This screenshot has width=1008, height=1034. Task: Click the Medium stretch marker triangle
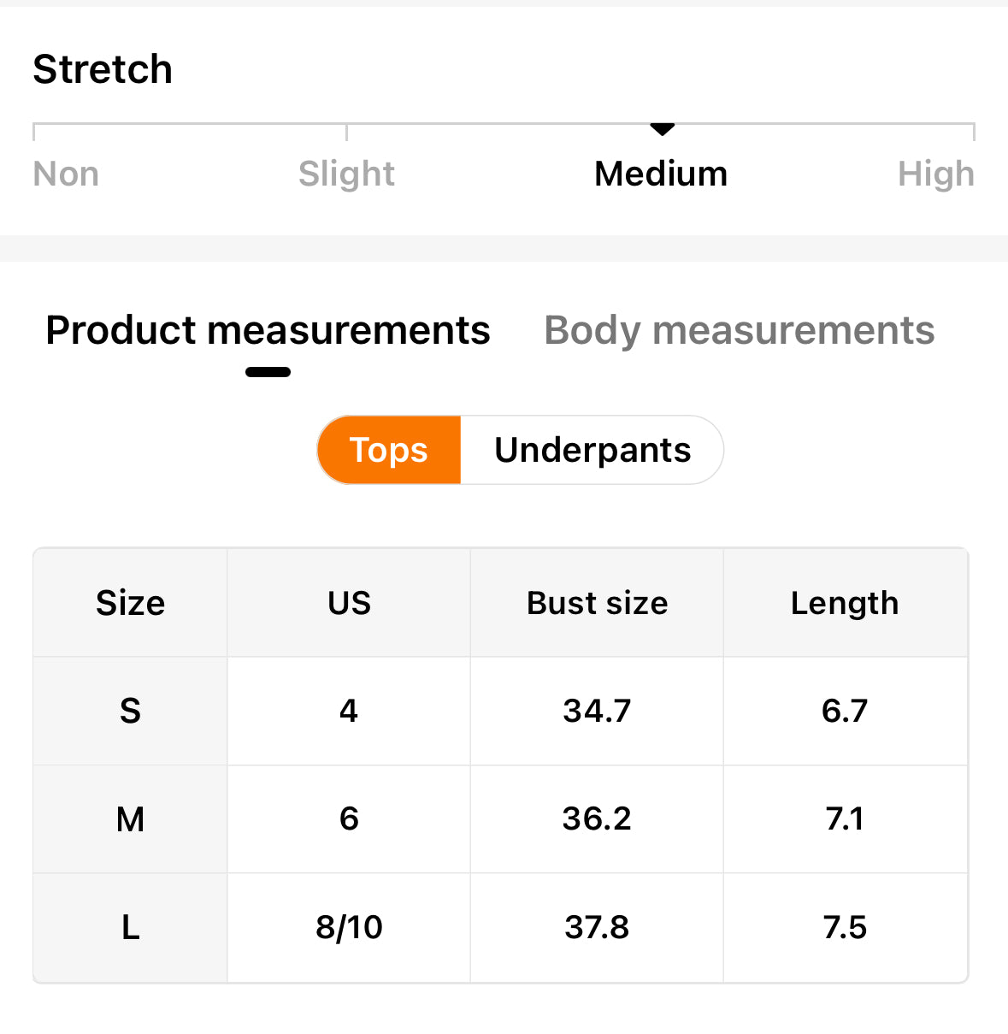click(x=662, y=129)
